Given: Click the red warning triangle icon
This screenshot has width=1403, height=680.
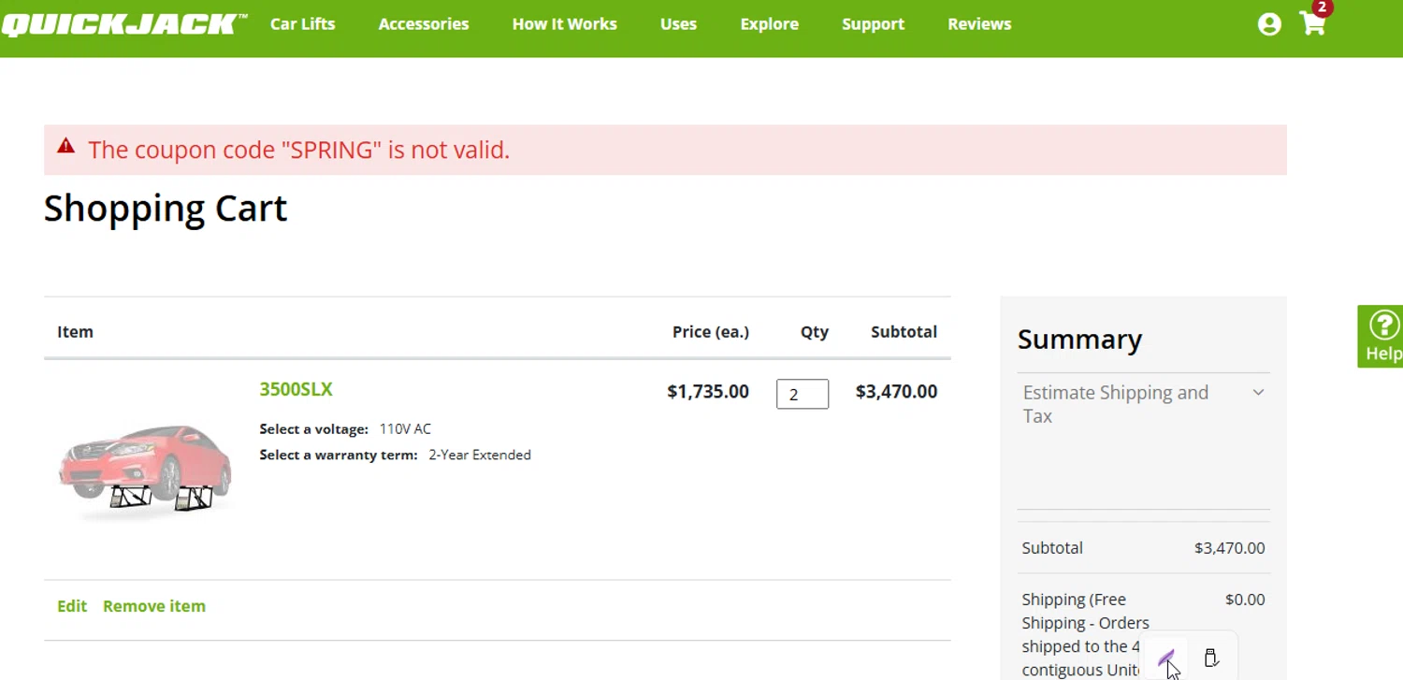Looking at the screenshot, I should coord(65,146).
